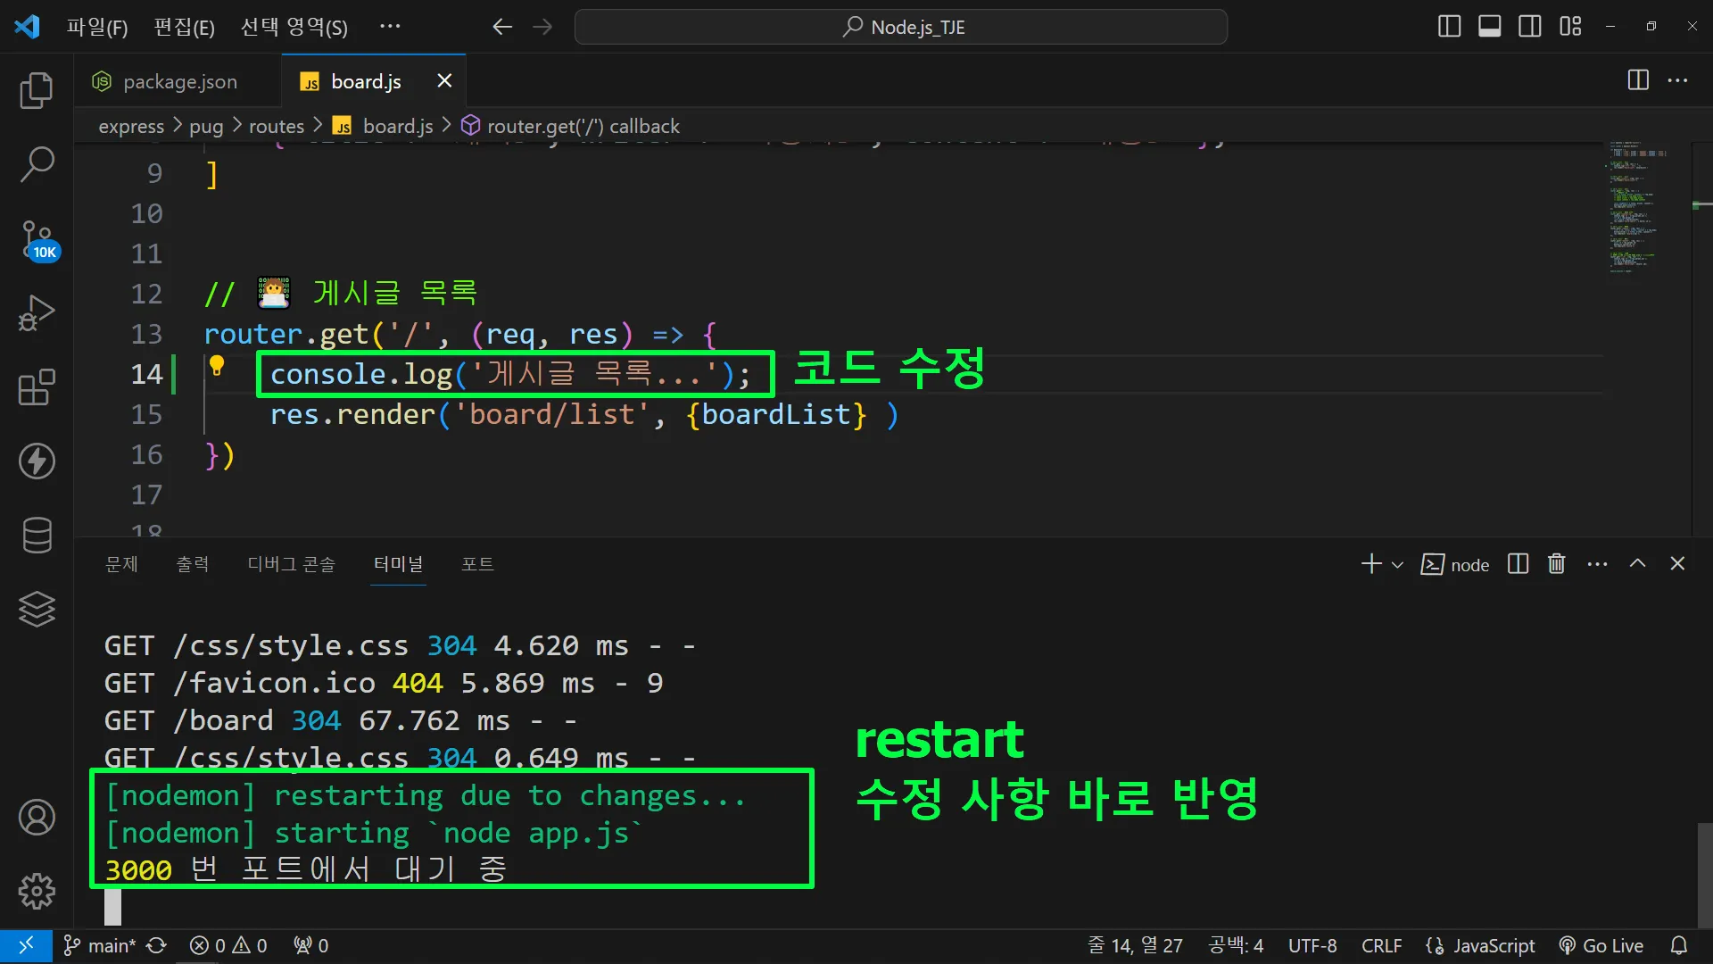Switch to the package.json tab
Screen dimensions: 1713x964
coord(179,82)
